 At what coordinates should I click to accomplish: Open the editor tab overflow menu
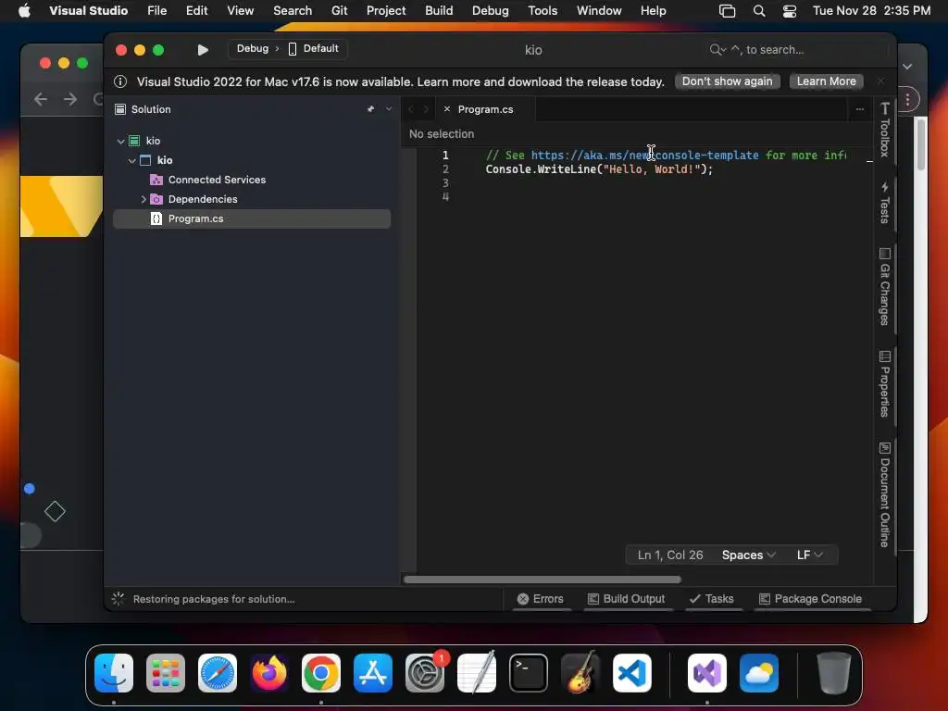pos(860,109)
